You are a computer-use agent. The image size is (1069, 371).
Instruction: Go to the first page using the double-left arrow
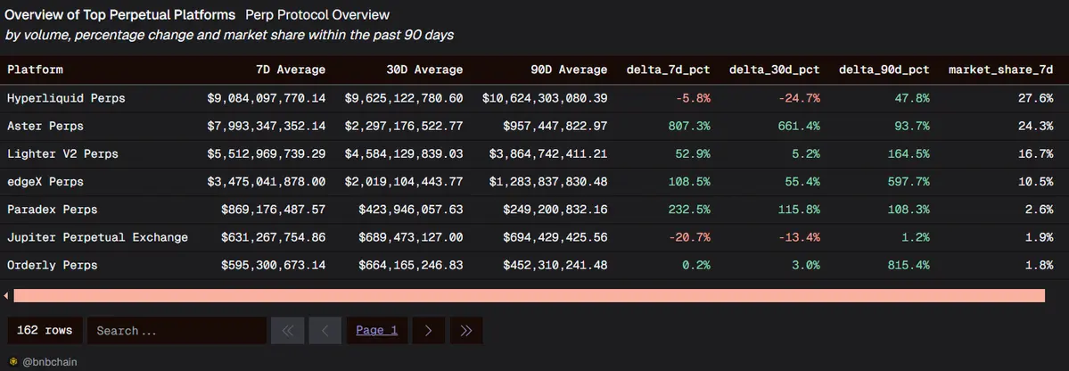(x=288, y=330)
